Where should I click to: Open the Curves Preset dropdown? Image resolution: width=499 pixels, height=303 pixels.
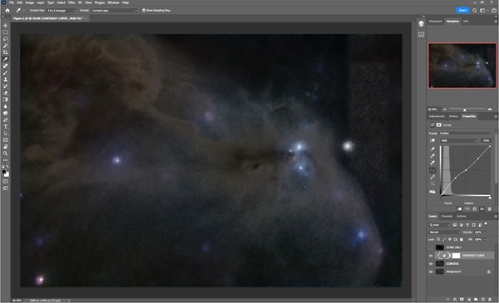tap(465, 134)
